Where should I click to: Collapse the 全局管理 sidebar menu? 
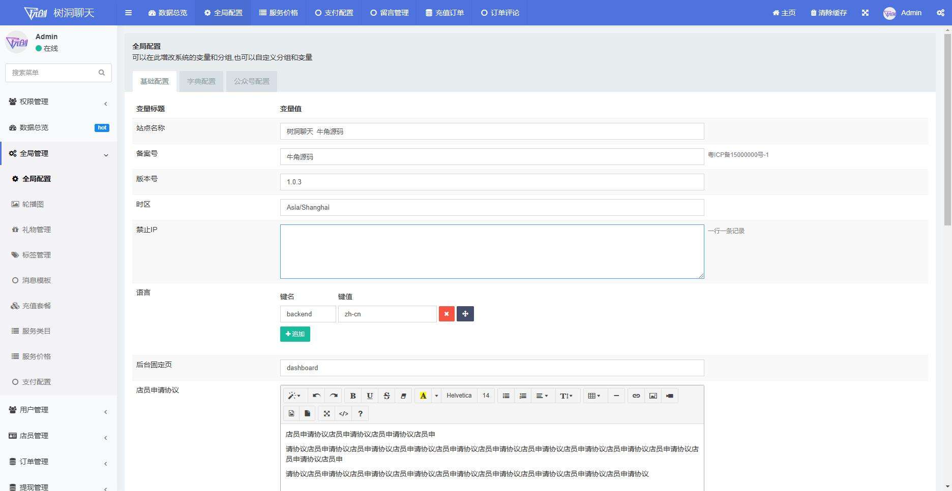[58, 153]
